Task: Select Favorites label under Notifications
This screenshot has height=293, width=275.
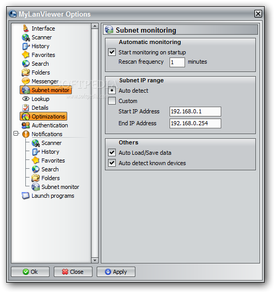Action: [53, 160]
